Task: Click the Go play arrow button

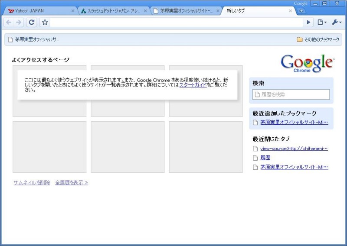Action: [x=308, y=23]
